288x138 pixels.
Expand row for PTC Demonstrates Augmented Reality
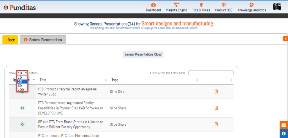pos(22,108)
